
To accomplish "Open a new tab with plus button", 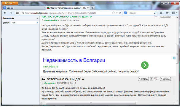I will [92, 8].
